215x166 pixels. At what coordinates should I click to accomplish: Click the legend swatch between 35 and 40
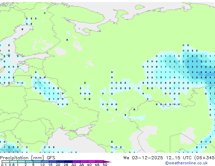pyautogui.click(x=84, y=162)
